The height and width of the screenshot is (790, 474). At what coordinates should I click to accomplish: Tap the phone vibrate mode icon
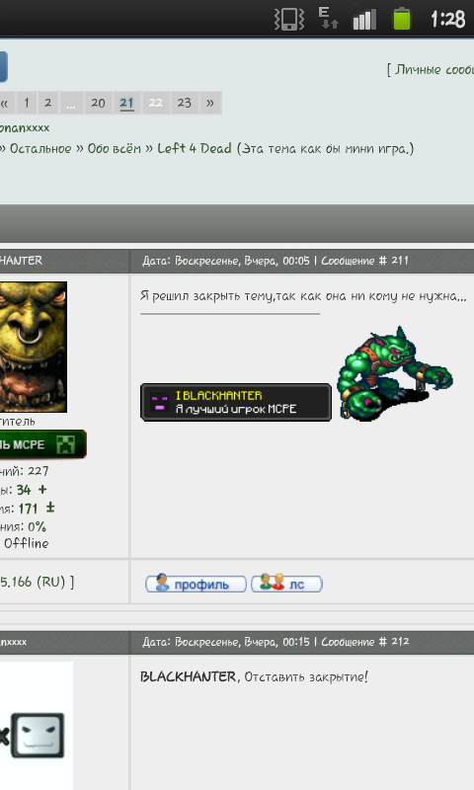(x=289, y=19)
